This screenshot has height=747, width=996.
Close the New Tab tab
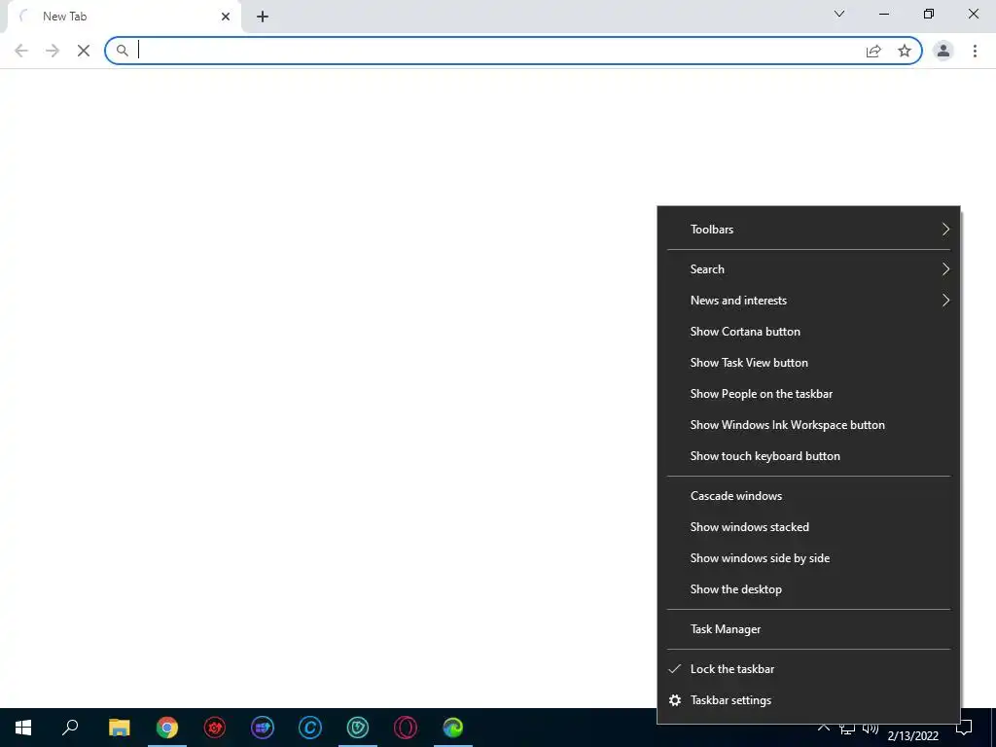pos(226,17)
